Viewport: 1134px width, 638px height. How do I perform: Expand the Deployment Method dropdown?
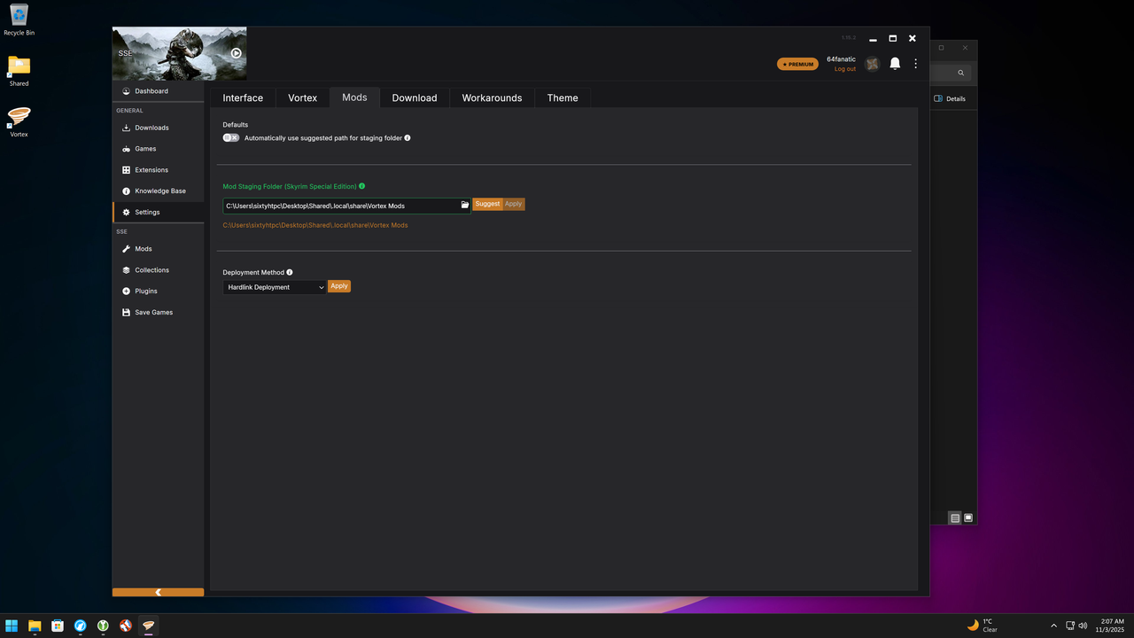(275, 287)
